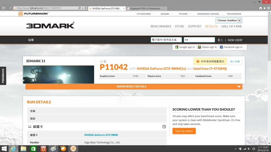
Task: Open the FEEDBACK side tab
Action: tap(3, 76)
